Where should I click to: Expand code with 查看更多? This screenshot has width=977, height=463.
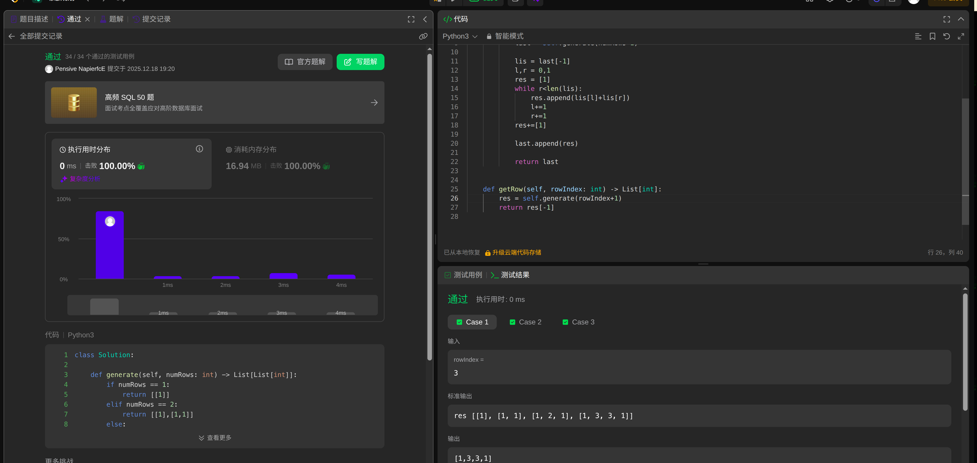coord(215,438)
